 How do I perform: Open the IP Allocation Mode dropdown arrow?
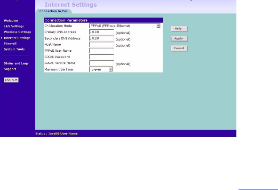click(x=158, y=26)
